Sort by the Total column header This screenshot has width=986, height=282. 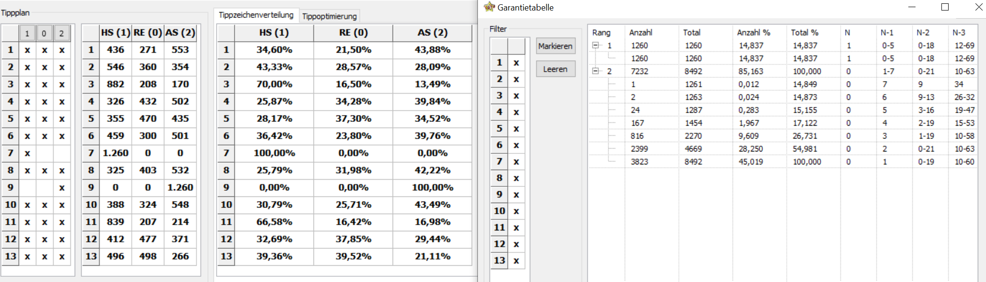[692, 33]
